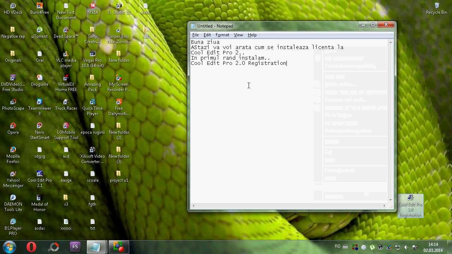
Task: Select the Drogurile desktop icon
Action: click(x=40, y=81)
